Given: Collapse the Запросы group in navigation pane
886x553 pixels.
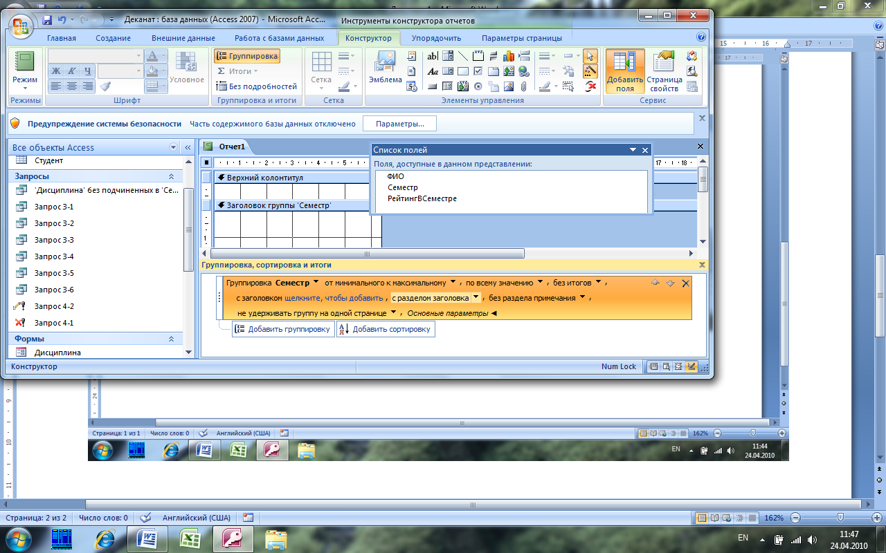Looking at the screenshot, I should (x=171, y=176).
